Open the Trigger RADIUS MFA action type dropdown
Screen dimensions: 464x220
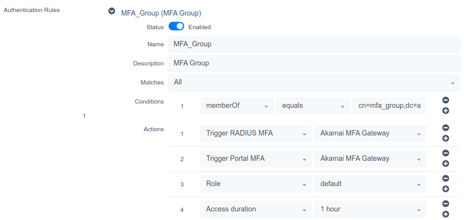tap(256, 134)
